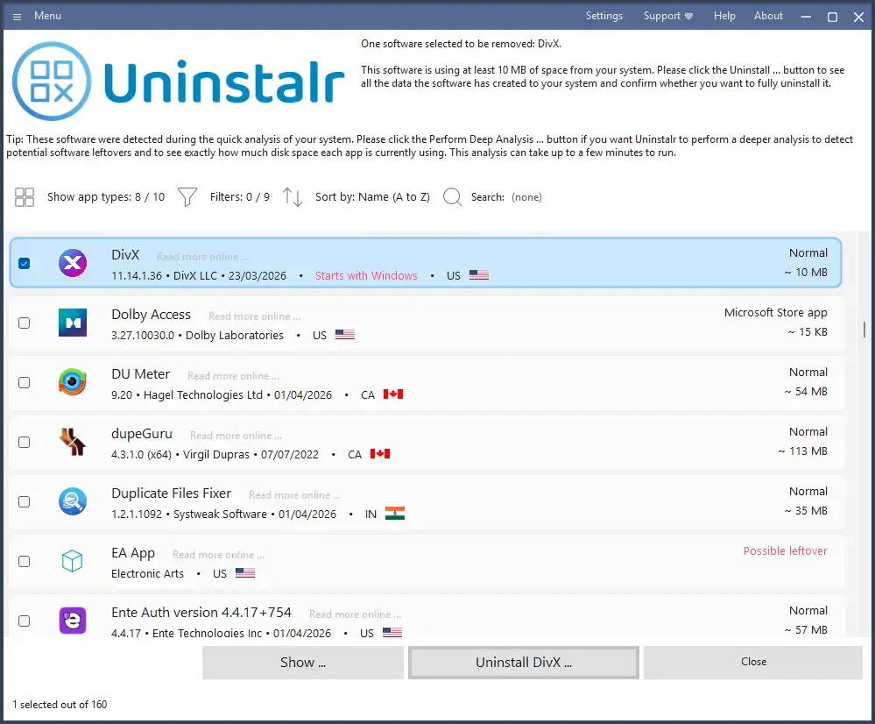Open the hamburger Menu icon
This screenshot has width=875, height=724.
click(17, 16)
